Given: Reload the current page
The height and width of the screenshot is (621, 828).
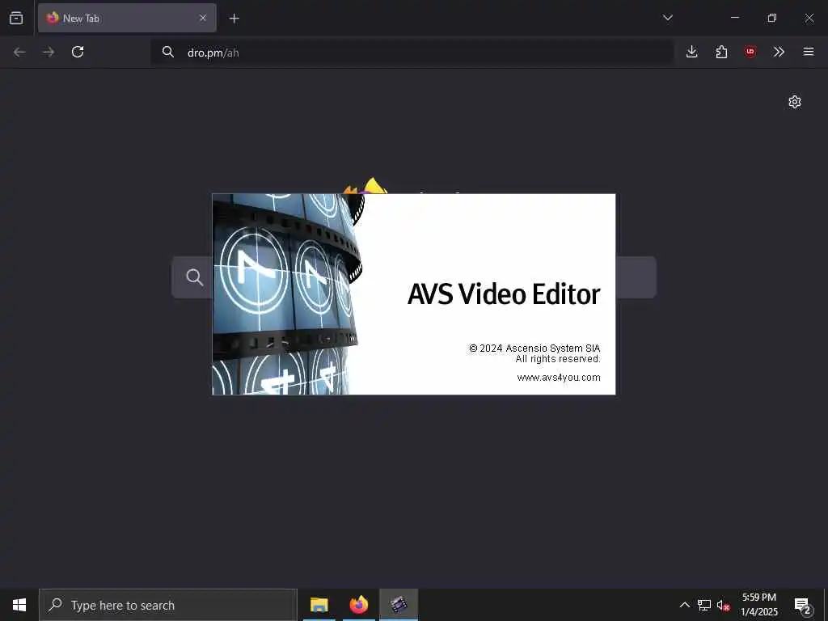Looking at the screenshot, I should tap(78, 52).
